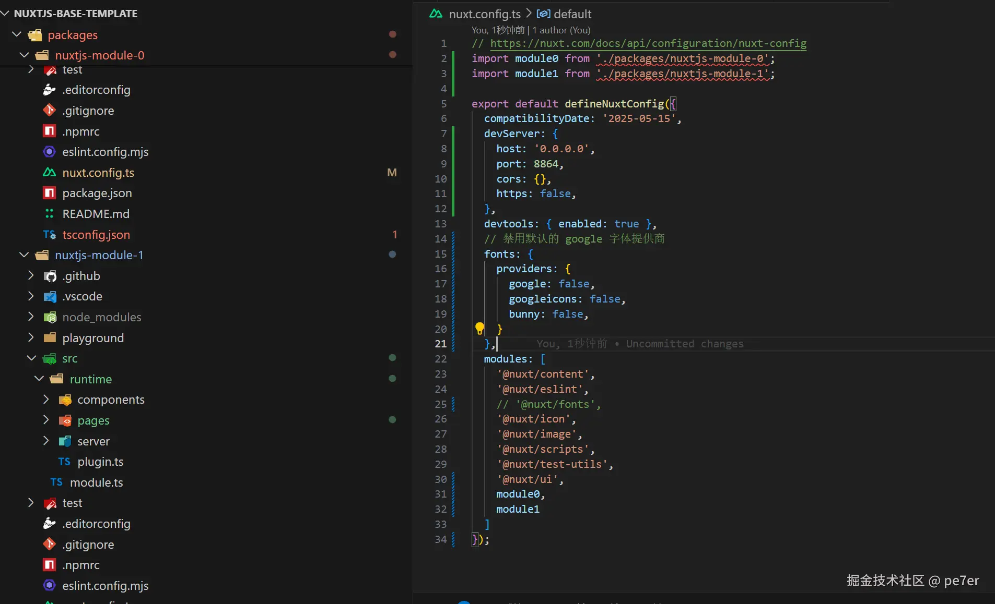The width and height of the screenshot is (995, 604).
Task: Click the TS icon beside plugin.ts
Action: [64, 462]
